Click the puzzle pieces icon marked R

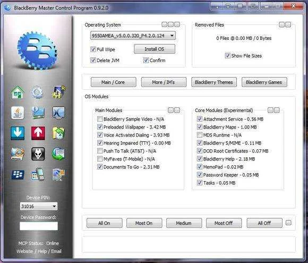point(58,92)
